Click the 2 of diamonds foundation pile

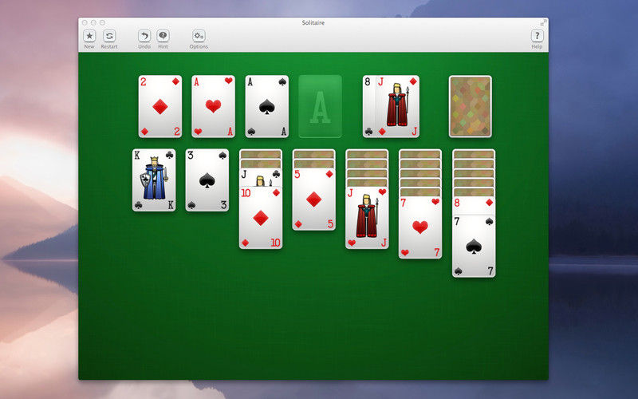[x=160, y=106]
